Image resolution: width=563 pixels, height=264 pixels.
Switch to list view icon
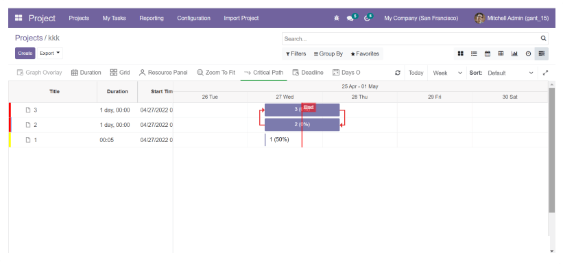(x=474, y=53)
